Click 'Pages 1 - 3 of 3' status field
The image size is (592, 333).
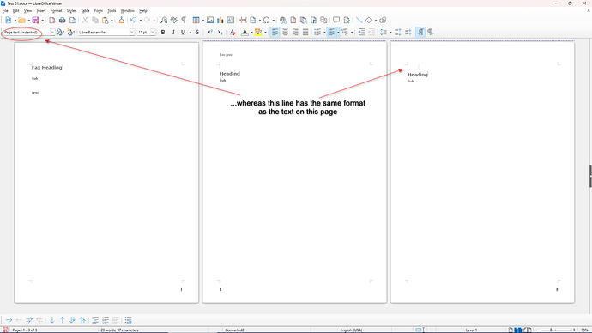25,330
